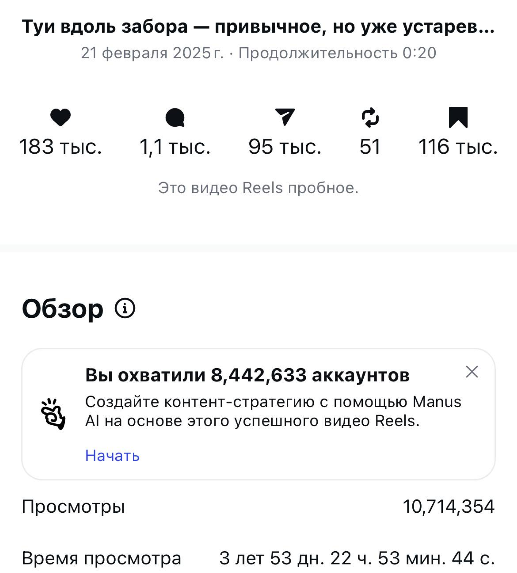Click the paper plane shares icon

pyautogui.click(x=285, y=117)
